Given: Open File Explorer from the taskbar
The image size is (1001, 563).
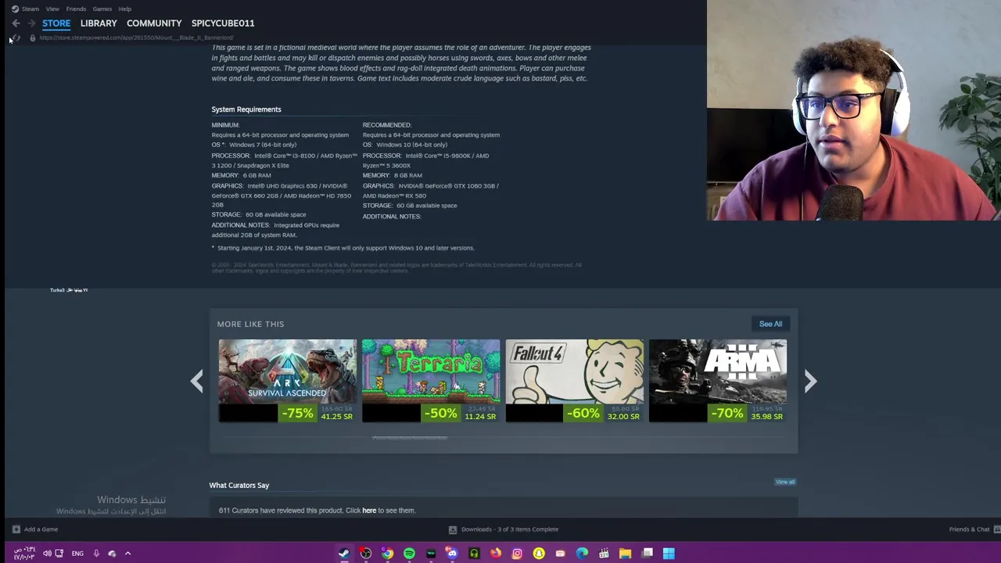Looking at the screenshot, I should (626, 554).
